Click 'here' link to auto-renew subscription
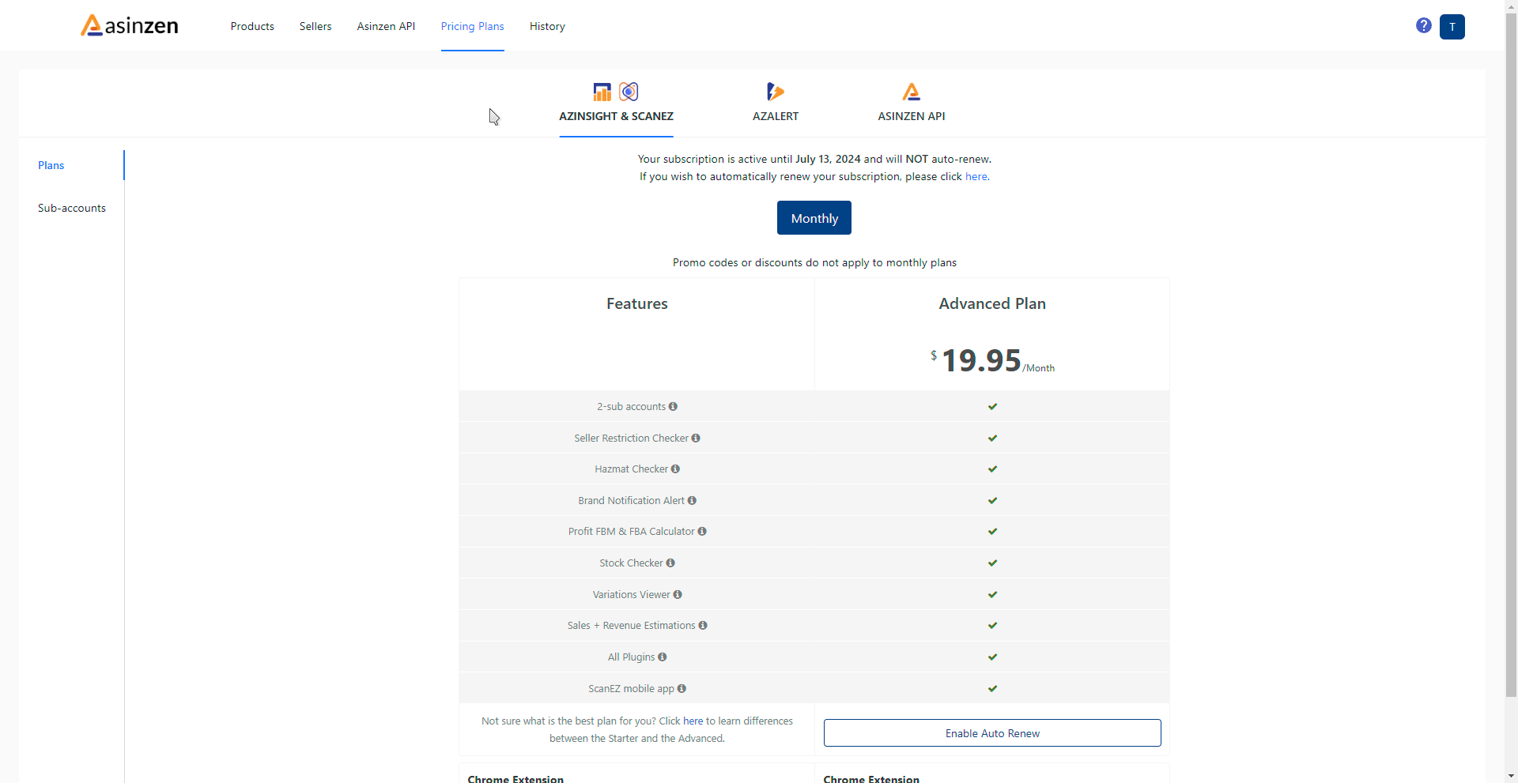The height and width of the screenshot is (783, 1518). [x=976, y=176]
